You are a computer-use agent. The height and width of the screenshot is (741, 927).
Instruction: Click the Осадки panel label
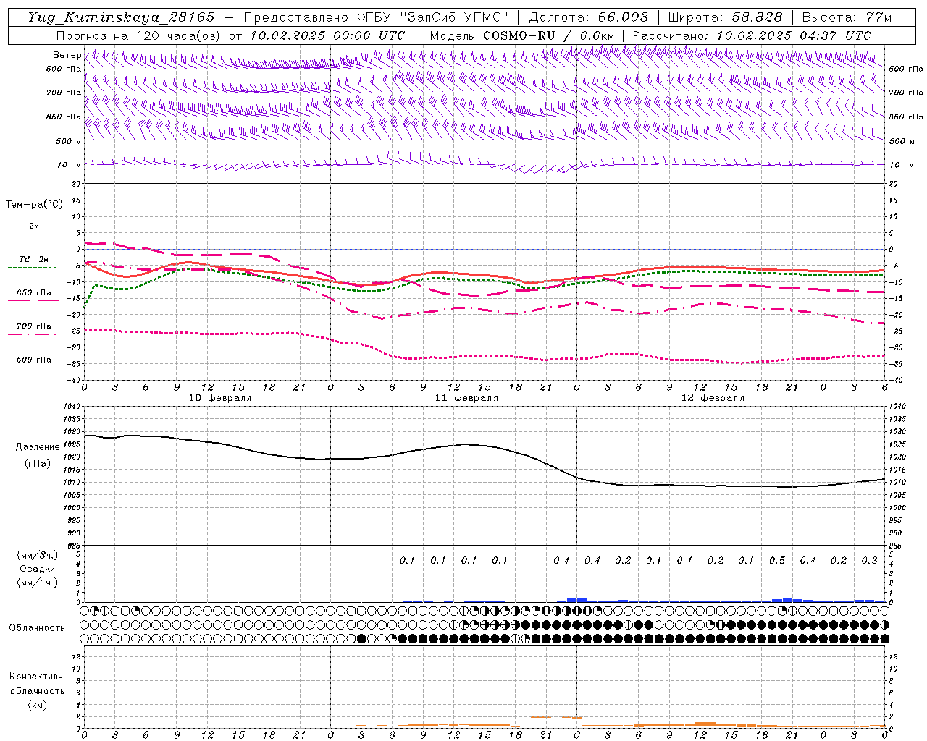38,569
